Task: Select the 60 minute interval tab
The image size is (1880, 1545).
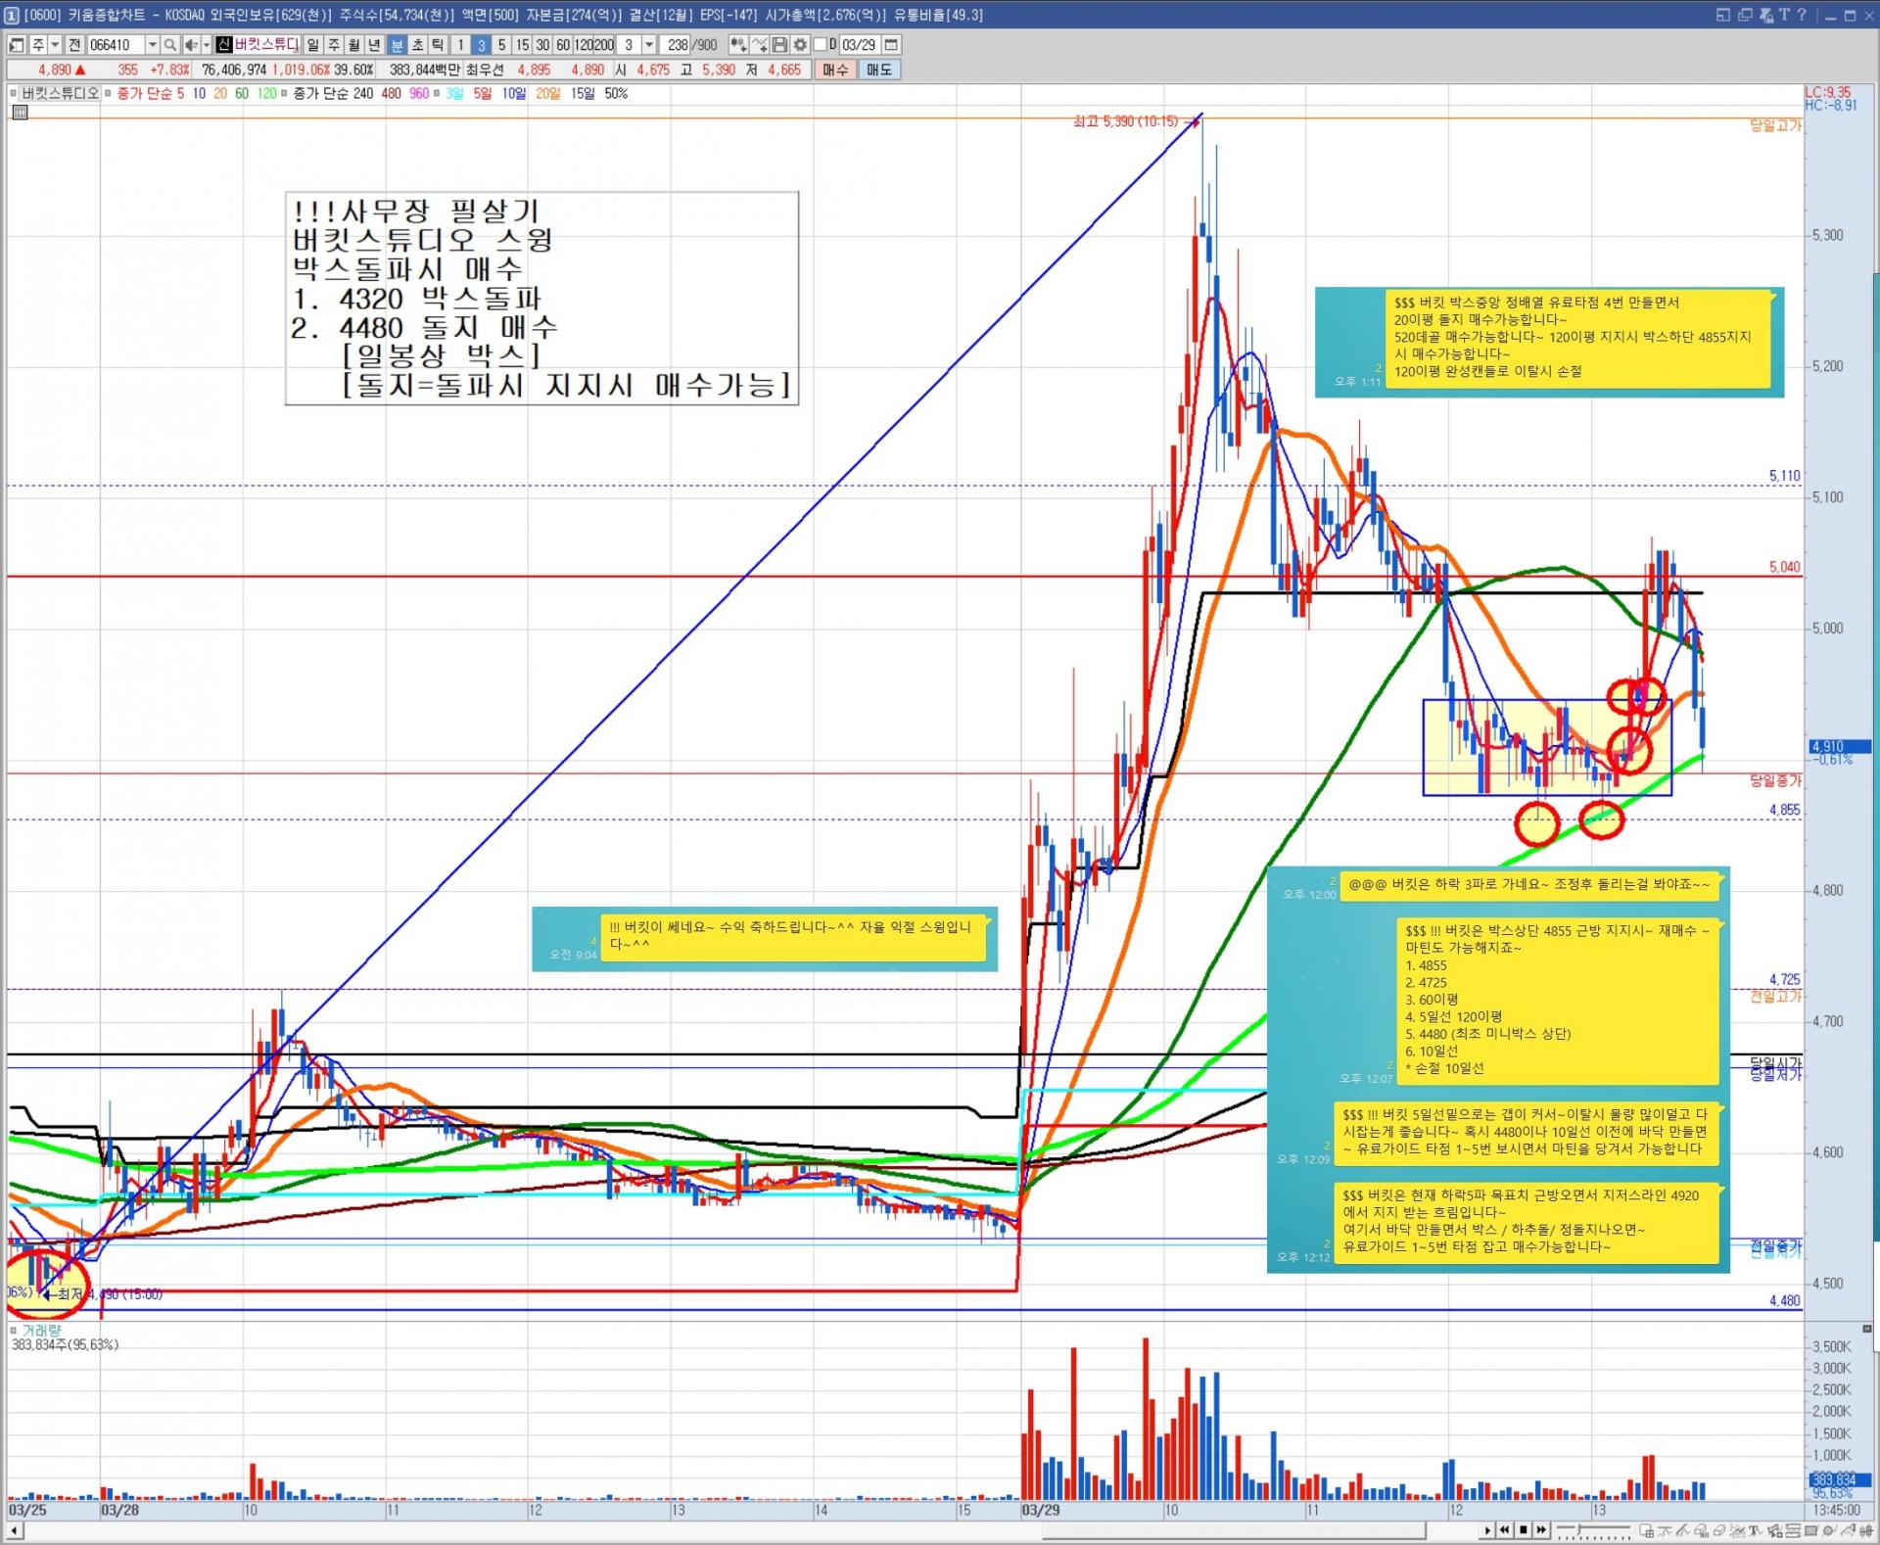Action: (562, 45)
